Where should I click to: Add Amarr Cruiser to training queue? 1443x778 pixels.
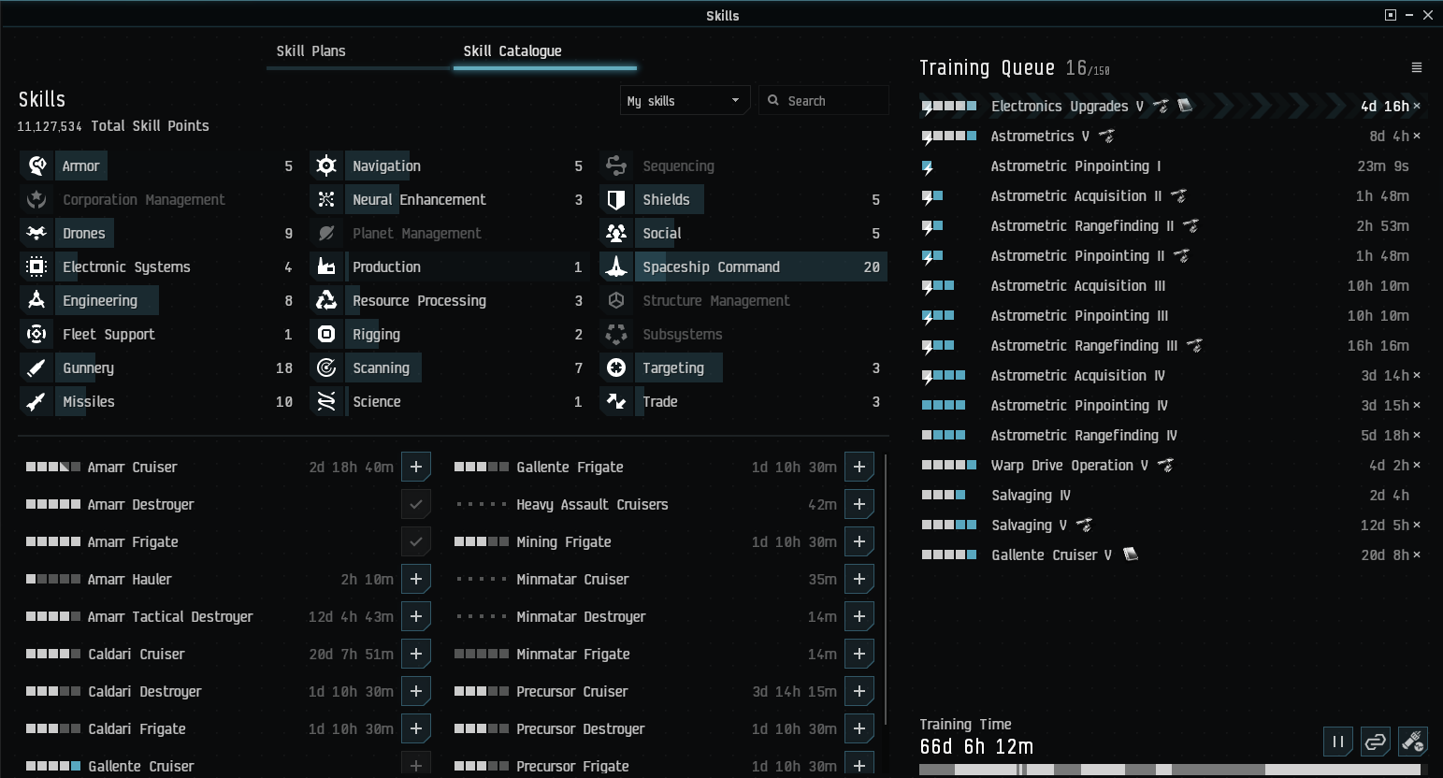coord(416,467)
